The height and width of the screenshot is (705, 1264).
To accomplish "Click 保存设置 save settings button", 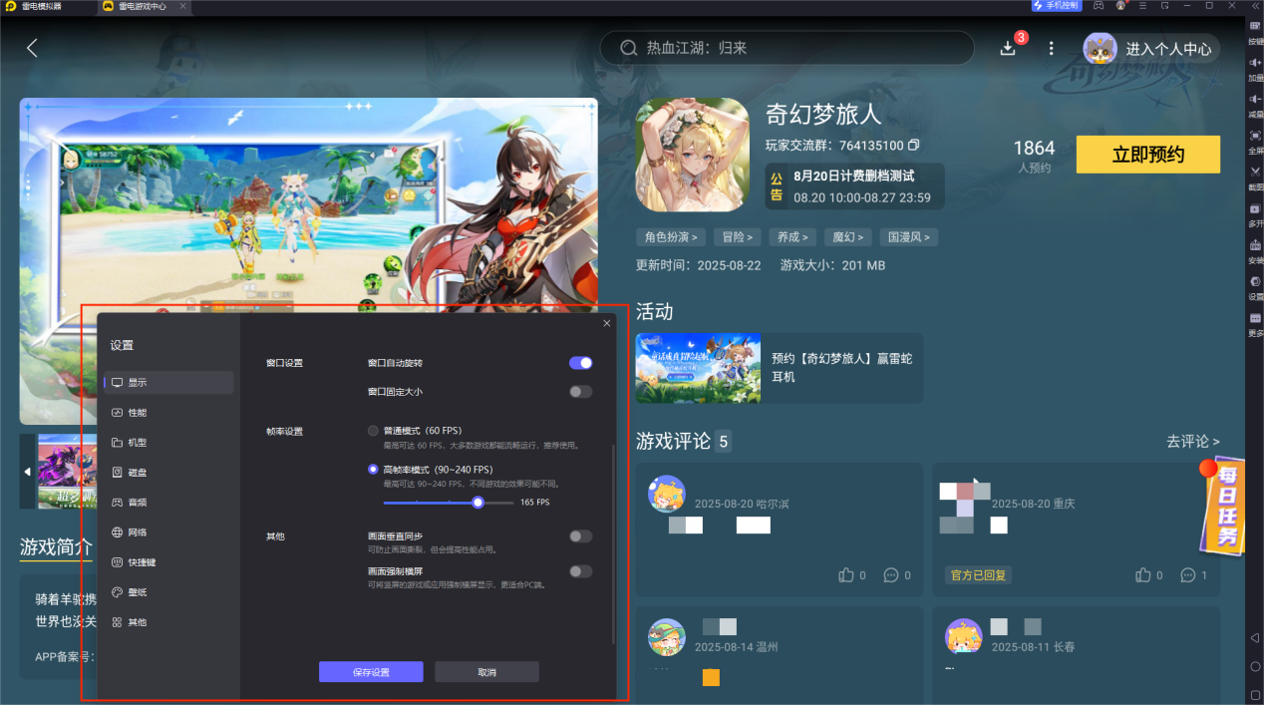I will point(371,672).
